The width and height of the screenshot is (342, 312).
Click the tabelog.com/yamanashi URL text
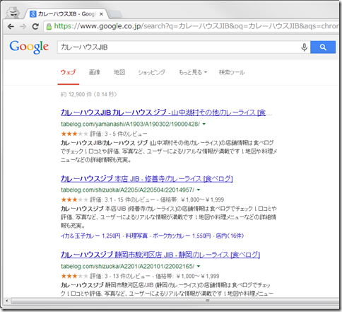click(x=130, y=124)
